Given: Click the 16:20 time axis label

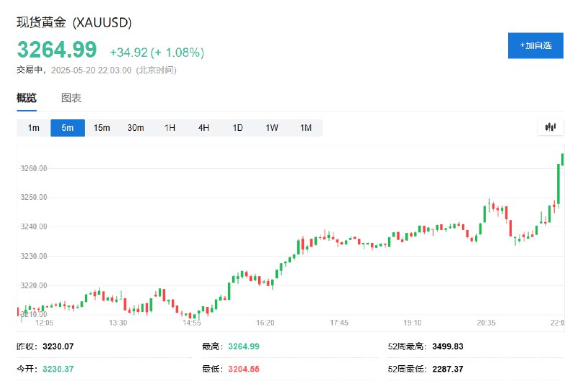Looking at the screenshot, I should tap(265, 323).
